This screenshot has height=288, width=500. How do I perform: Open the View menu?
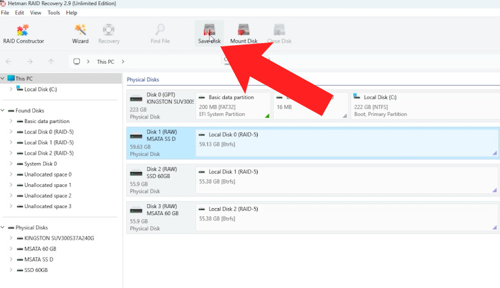[35, 13]
